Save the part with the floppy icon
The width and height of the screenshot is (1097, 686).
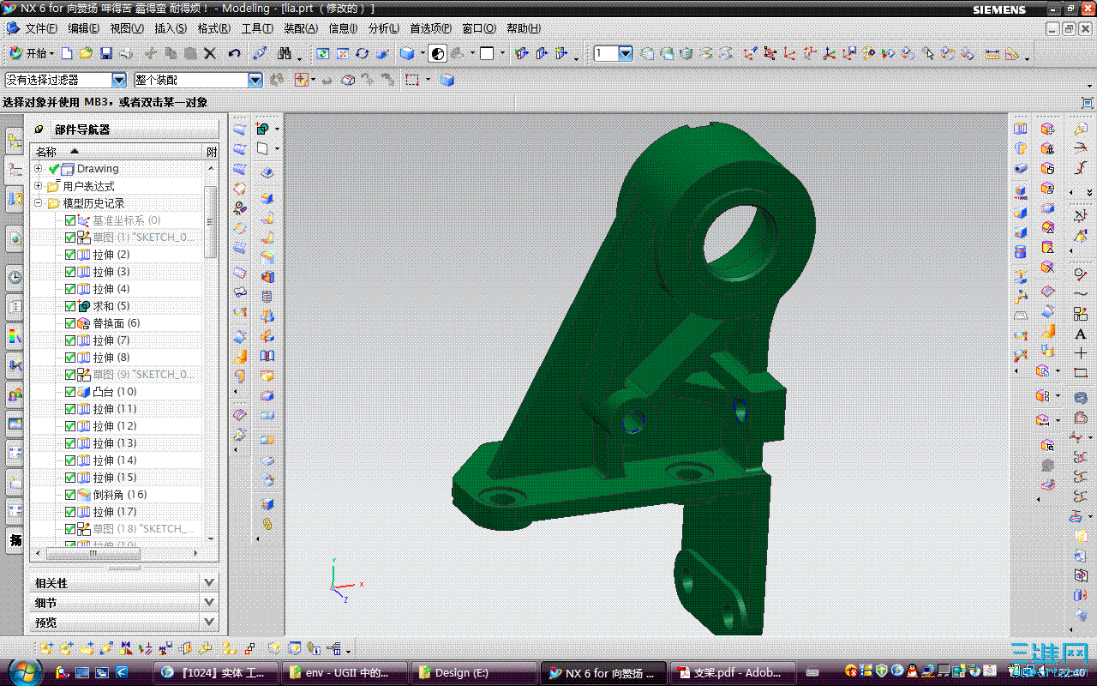[106, 53]
